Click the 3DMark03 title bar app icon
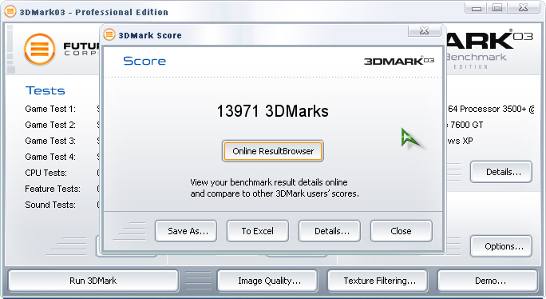Screen dimensions: 546x299 pos(10,11)
